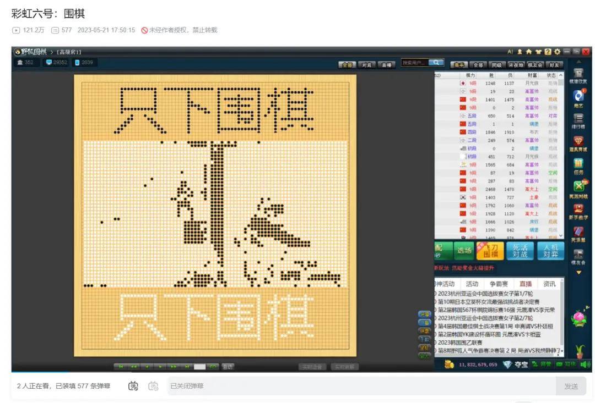
Task: Click player list scrollbar up arrow
Action: [x=560, y=75]
